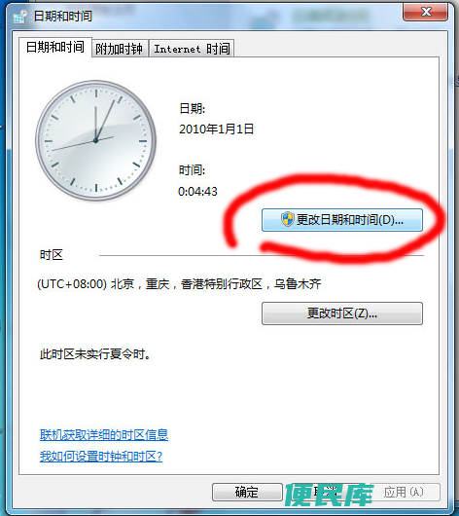Click the UAC shield icon on the change date button
459x516 pixels.
287,219
